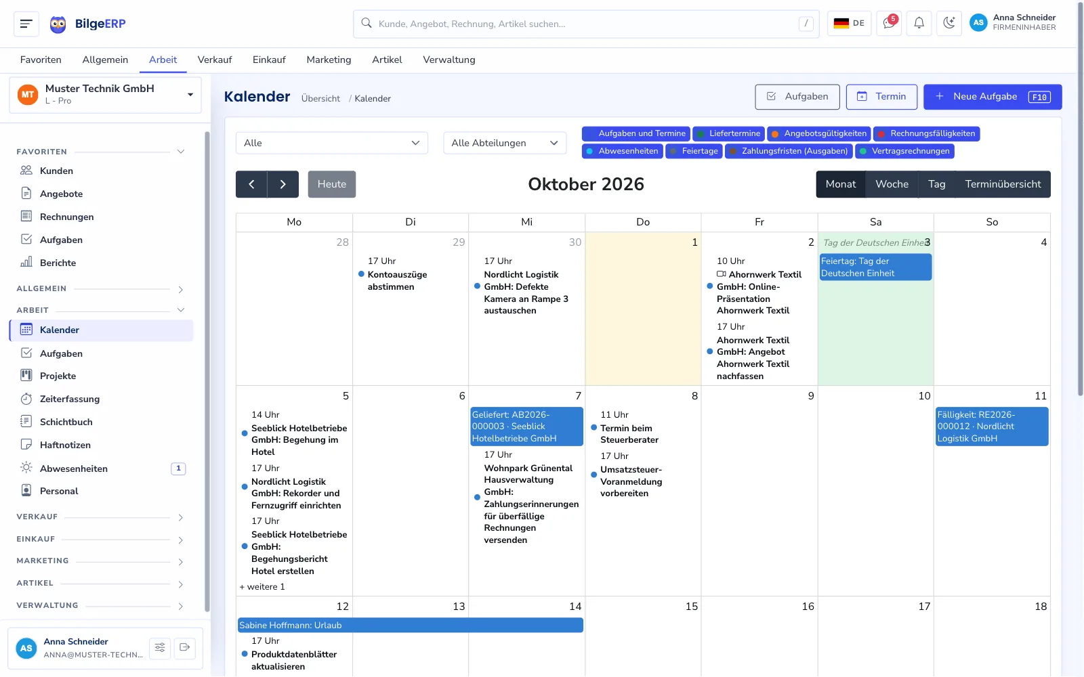Open user settings sliders icon
Image resolution: width=1084 pixels, height=677 pixels.
pyautogui.click(x=160, y=648)
